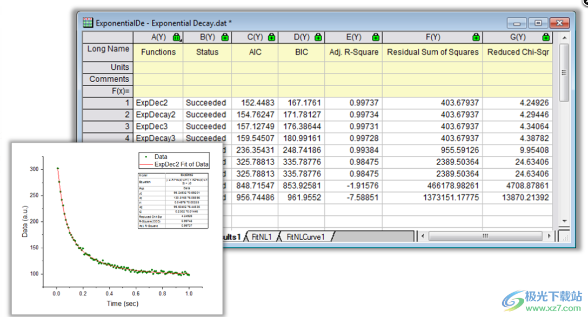Click the Adj. R-Square long name cell

[x=353, y=52]
